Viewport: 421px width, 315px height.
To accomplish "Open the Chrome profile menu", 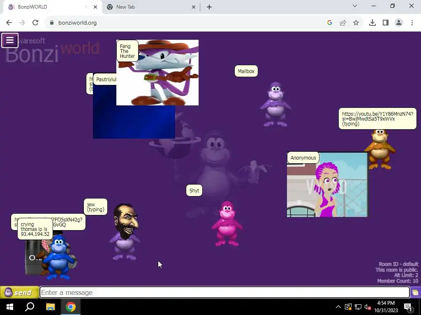I will [x=399, y=23].
